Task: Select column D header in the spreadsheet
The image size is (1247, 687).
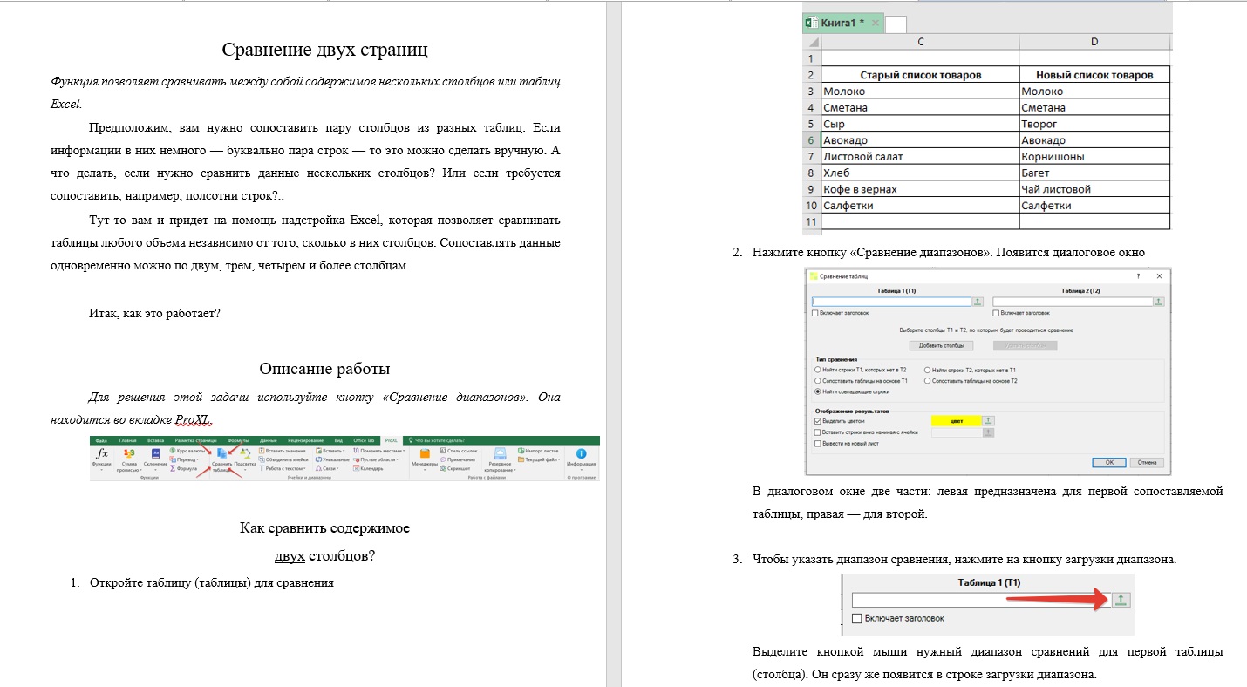Action: point(1094,42)
